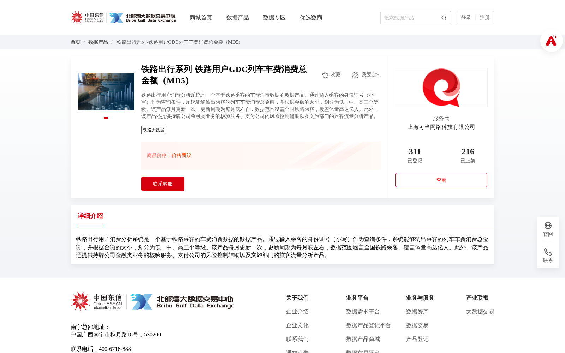This screenshot has height=353, width=565.
Task: Go to 首页 in the breadcrumb
Action: [x=76, y=42]
